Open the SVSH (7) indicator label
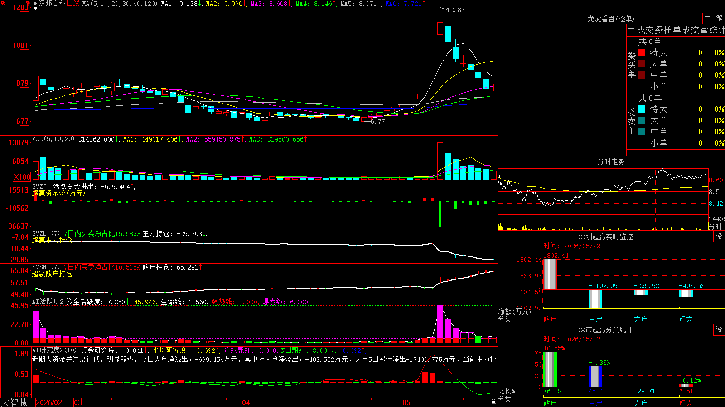This screenshot has width=725, height=407. pos(46,267)
